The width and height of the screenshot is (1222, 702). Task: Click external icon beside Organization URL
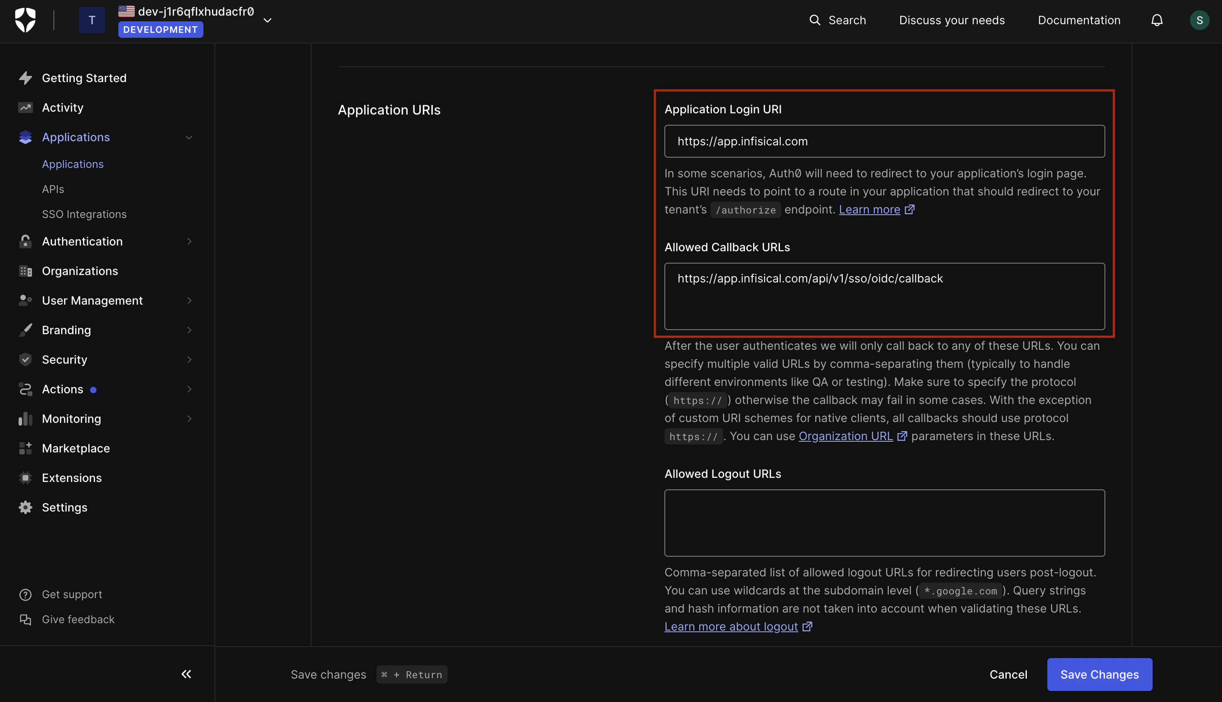coord(902,436)
